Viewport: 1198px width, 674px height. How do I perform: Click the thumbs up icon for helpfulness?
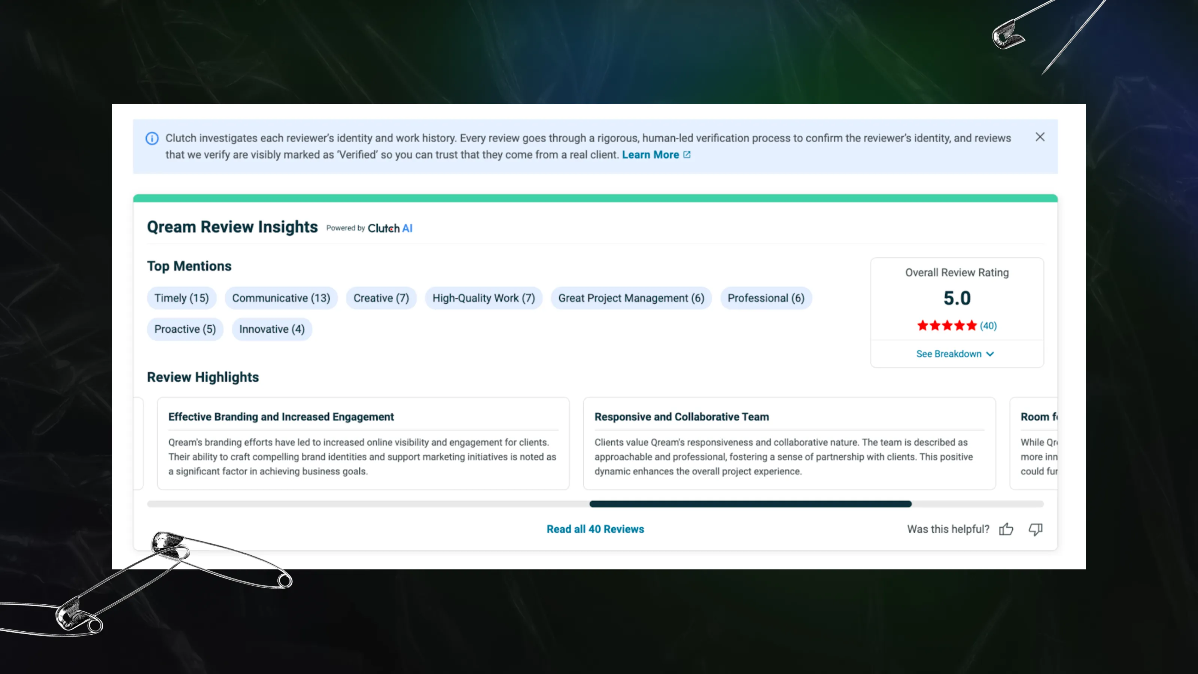pos(1006,529)
